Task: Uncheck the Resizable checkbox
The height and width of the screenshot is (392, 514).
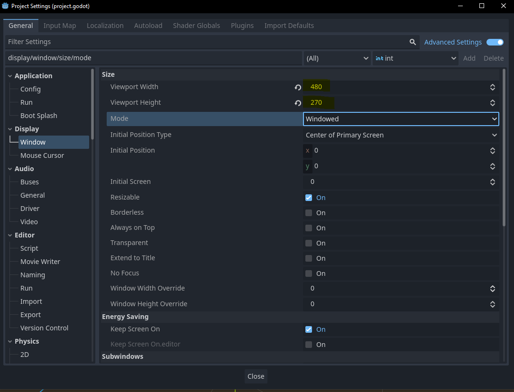Action: 309,198
